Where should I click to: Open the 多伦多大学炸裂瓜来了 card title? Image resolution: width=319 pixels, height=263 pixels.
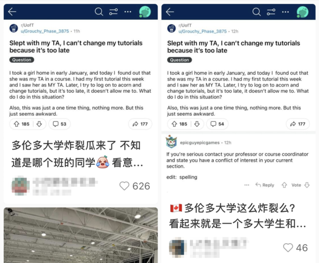[x=77, y=154]
